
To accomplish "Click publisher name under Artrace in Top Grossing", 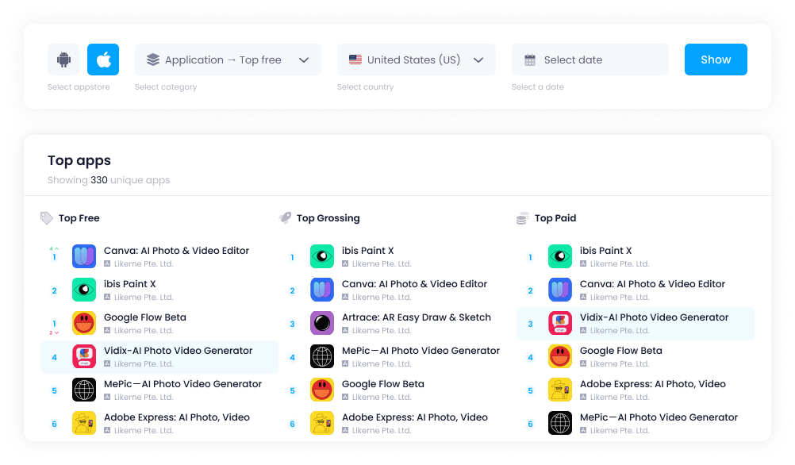I will (382, 331).
